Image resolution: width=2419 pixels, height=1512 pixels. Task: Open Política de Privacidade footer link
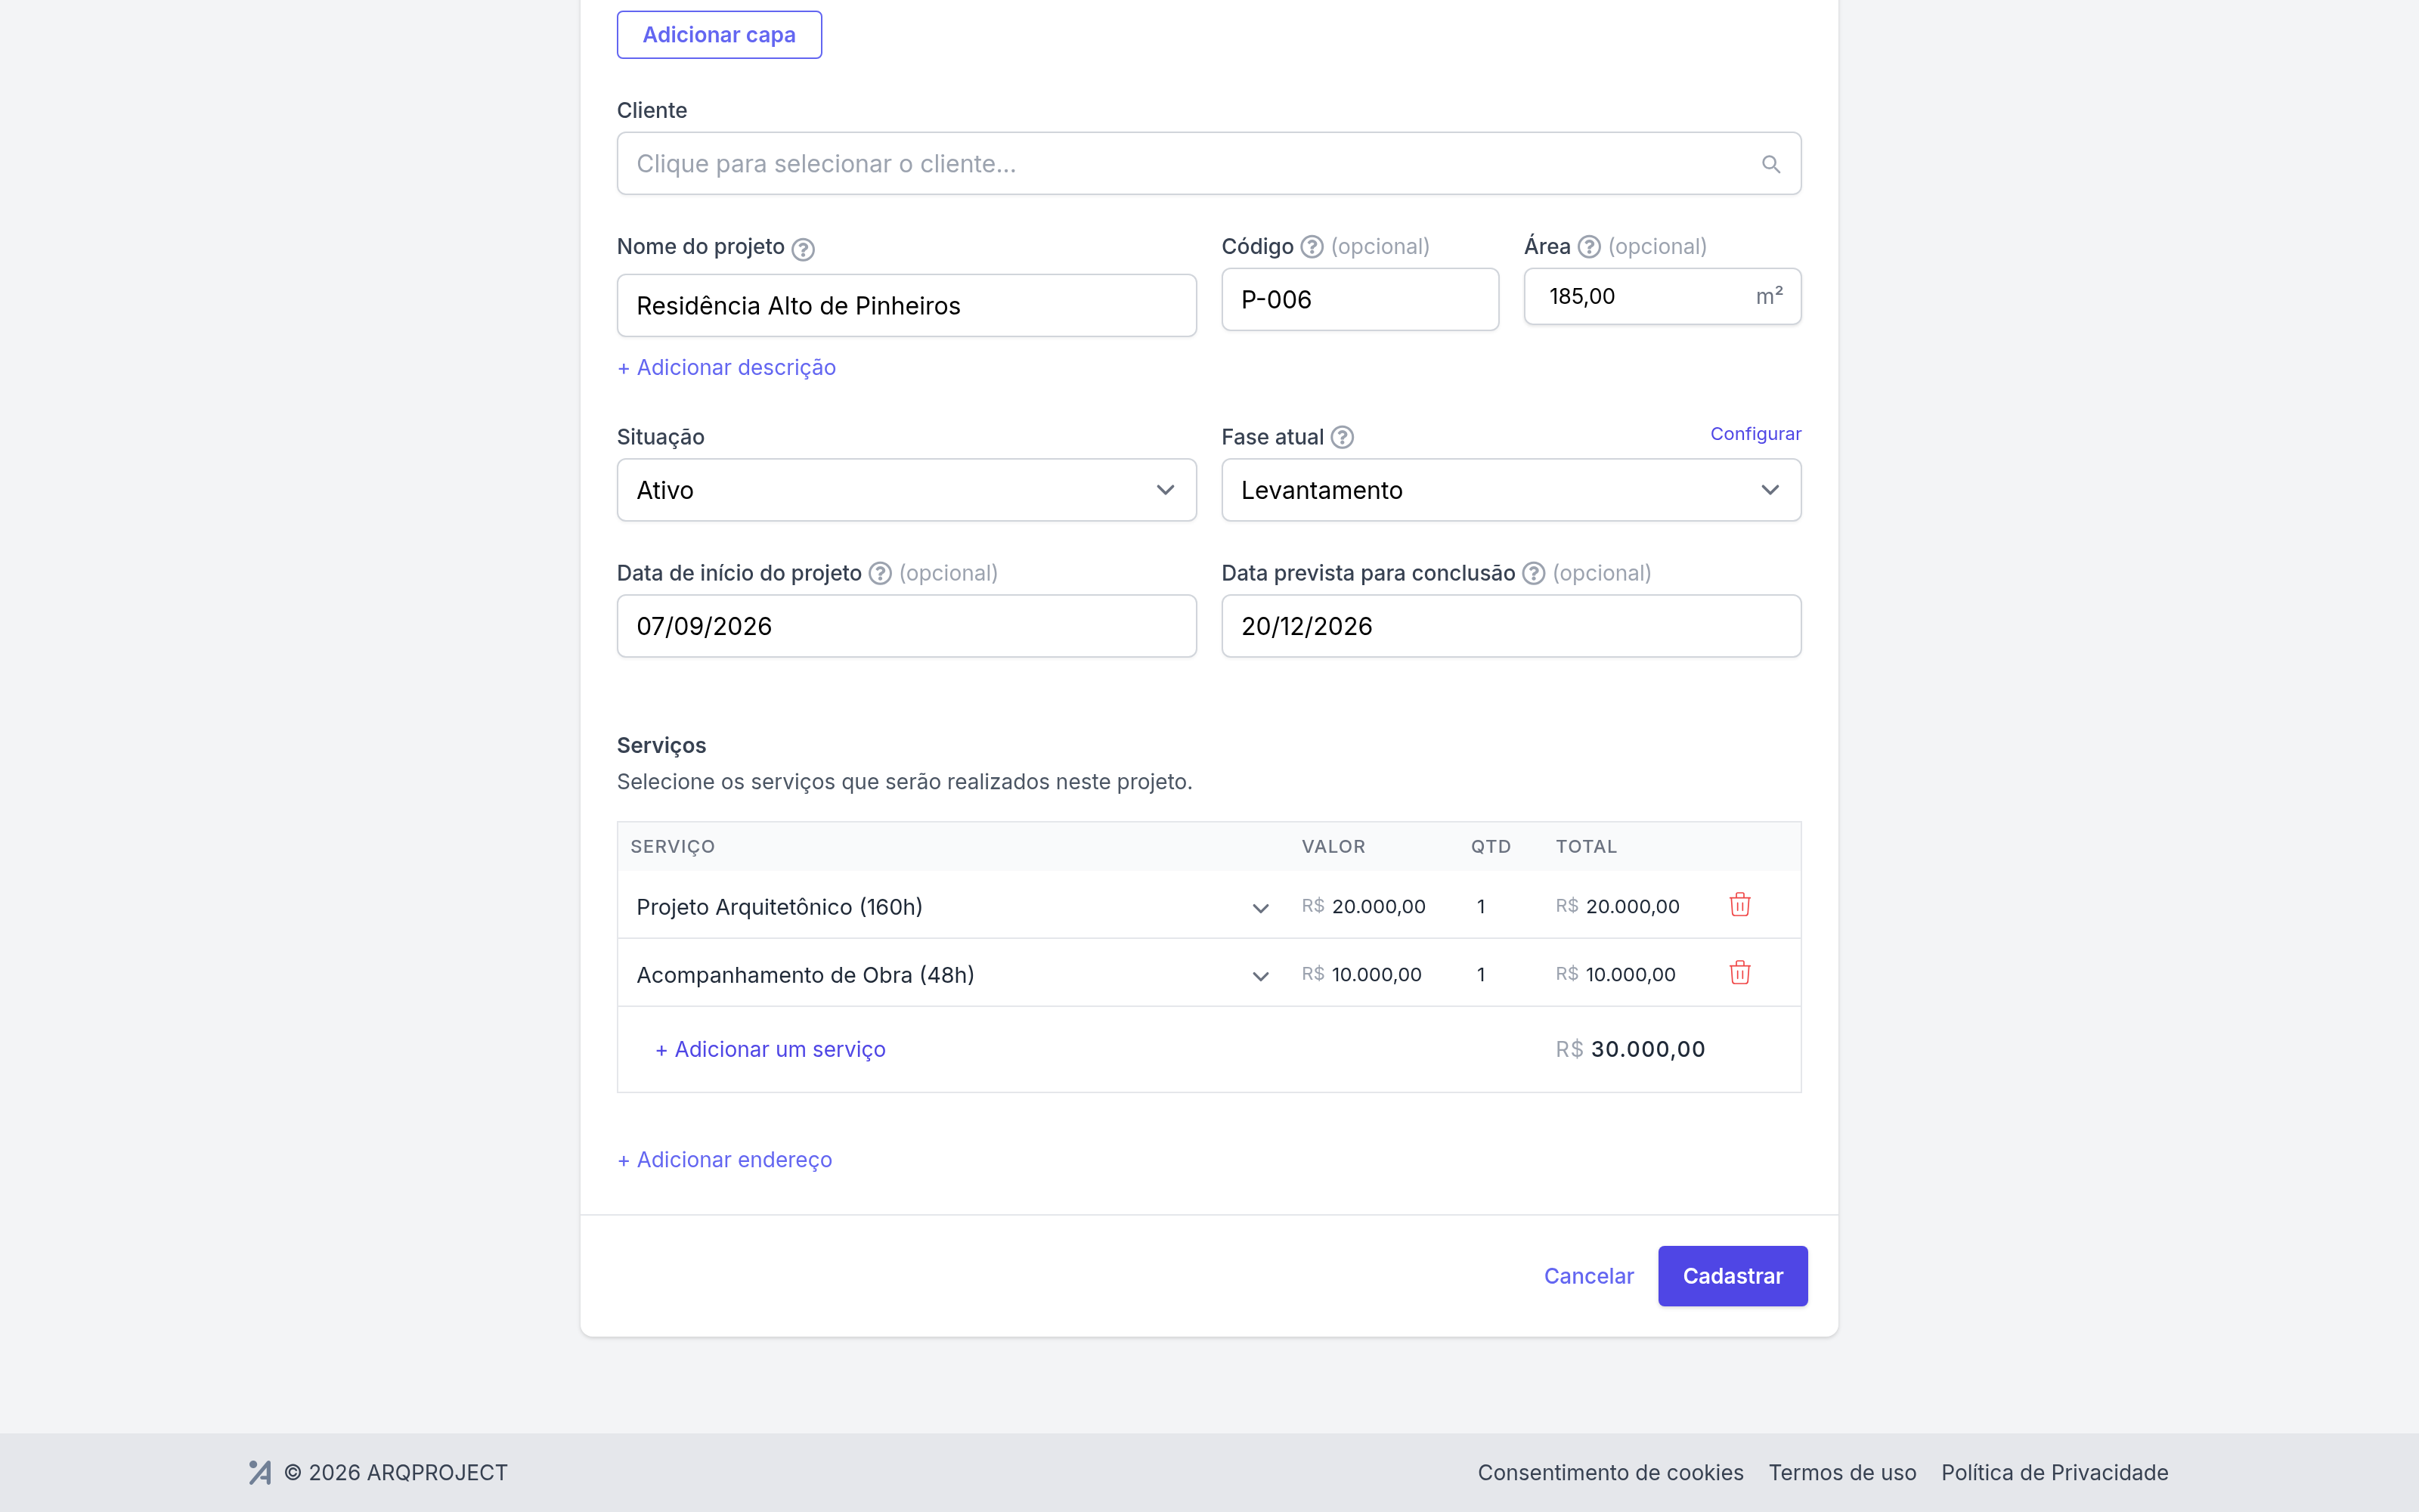[2054, 1472]
